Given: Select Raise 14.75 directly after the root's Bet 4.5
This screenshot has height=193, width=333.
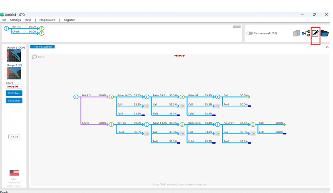Looking at the screenshot, I should pyautogui.click(x=129, y=96).
